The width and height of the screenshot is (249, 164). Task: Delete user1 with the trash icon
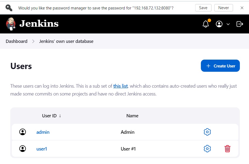coord(227,149)
